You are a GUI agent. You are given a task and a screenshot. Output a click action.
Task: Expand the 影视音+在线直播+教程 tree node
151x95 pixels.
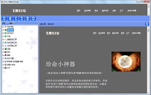pyautogui.click(x=3, y=61)
